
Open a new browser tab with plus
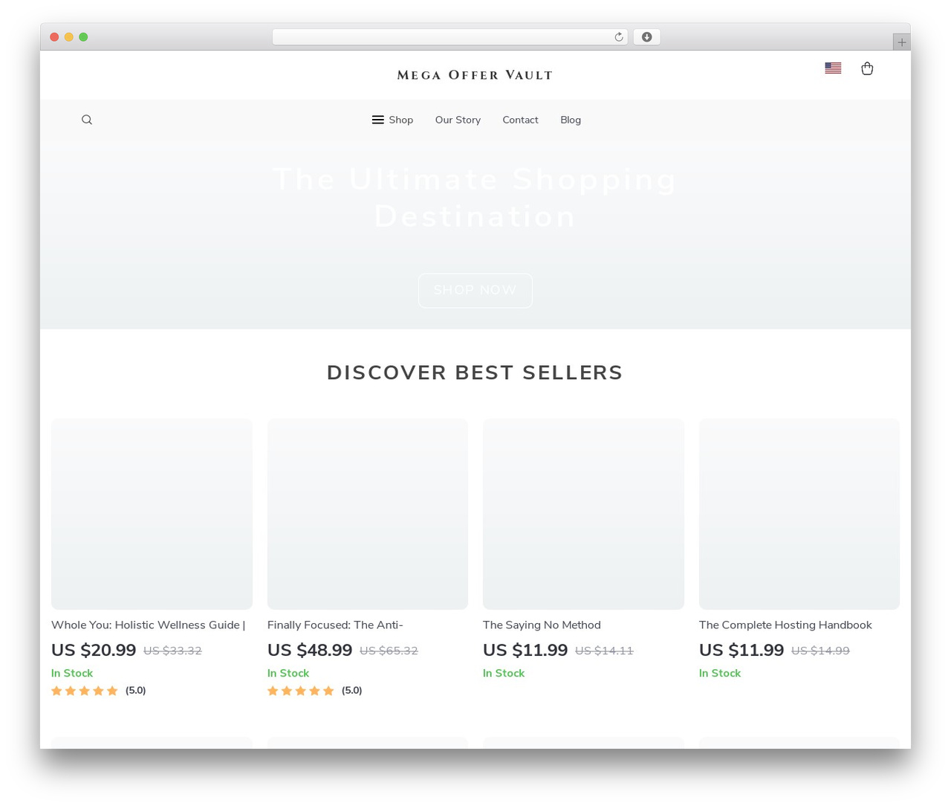click(901, 42)
